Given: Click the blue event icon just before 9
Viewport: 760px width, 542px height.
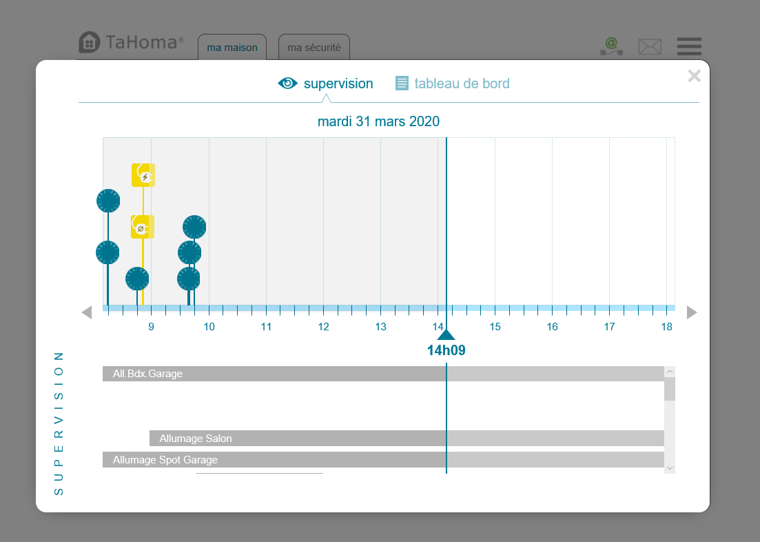Looking at the screenshot, I should click(137, 279).
